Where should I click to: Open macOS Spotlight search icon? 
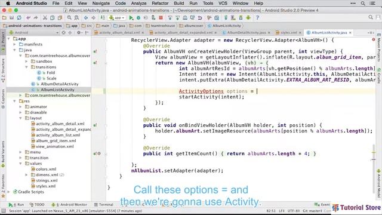click(x=363, y=3)
